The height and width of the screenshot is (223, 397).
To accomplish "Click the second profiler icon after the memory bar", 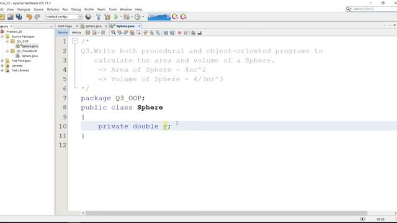I will pos(184,17).
